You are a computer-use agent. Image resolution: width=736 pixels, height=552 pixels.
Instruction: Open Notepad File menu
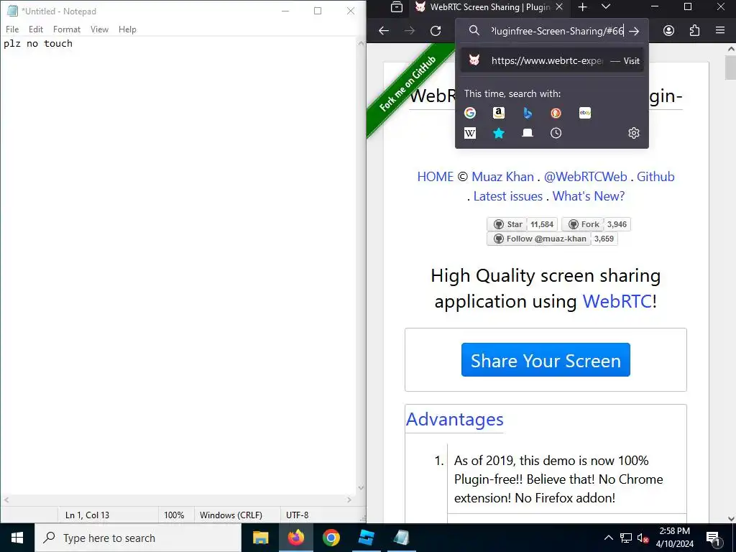tap(12, 29)
